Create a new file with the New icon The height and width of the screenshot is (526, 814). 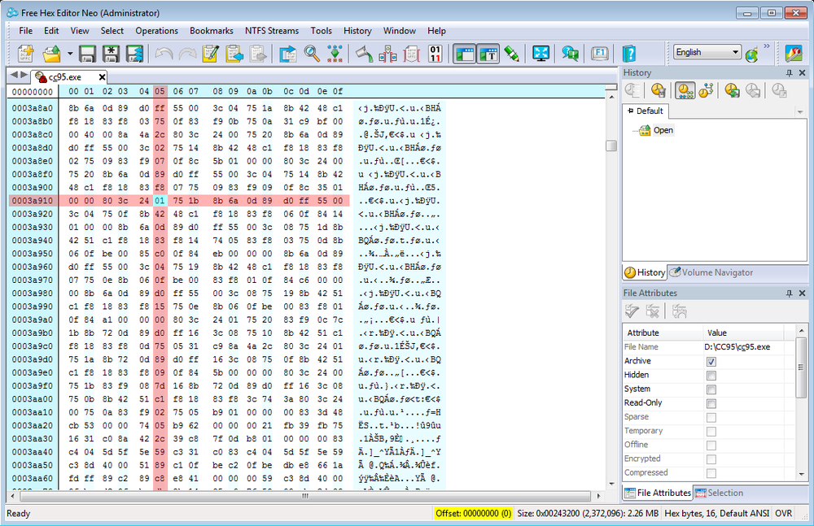pyautogui.click(x=25, y=54)
